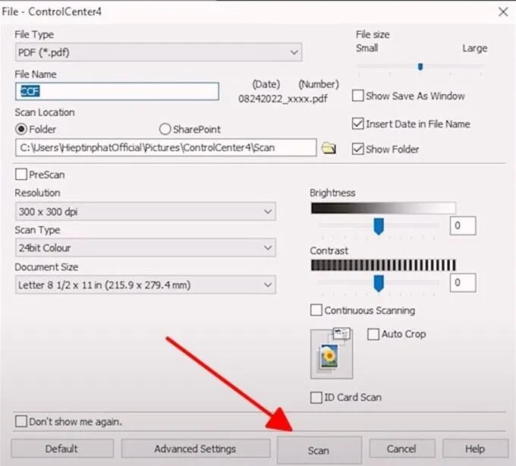
Task: Open the Resolution 300 x 300 dpi dropdown
Action: tap(146, 211)
